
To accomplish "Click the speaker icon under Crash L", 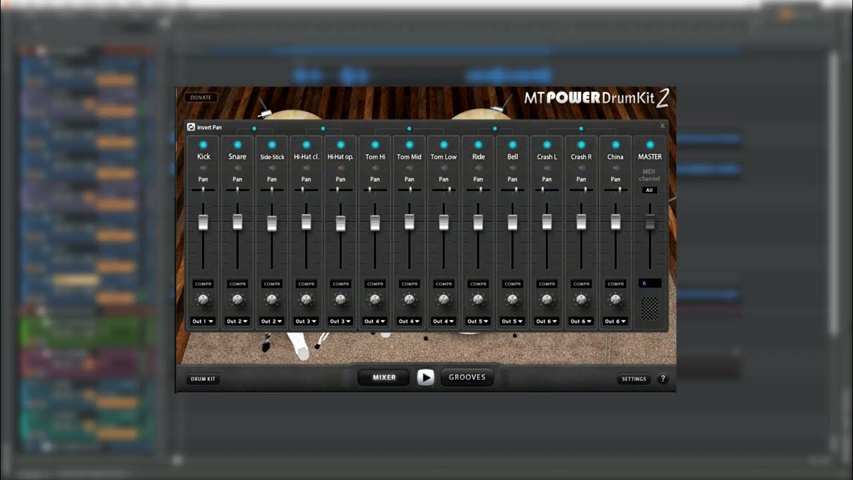I will (x=547, y=168).
